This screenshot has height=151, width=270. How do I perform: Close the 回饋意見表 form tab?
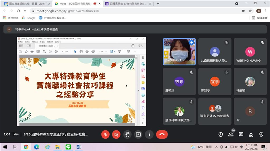coord(150,4)
